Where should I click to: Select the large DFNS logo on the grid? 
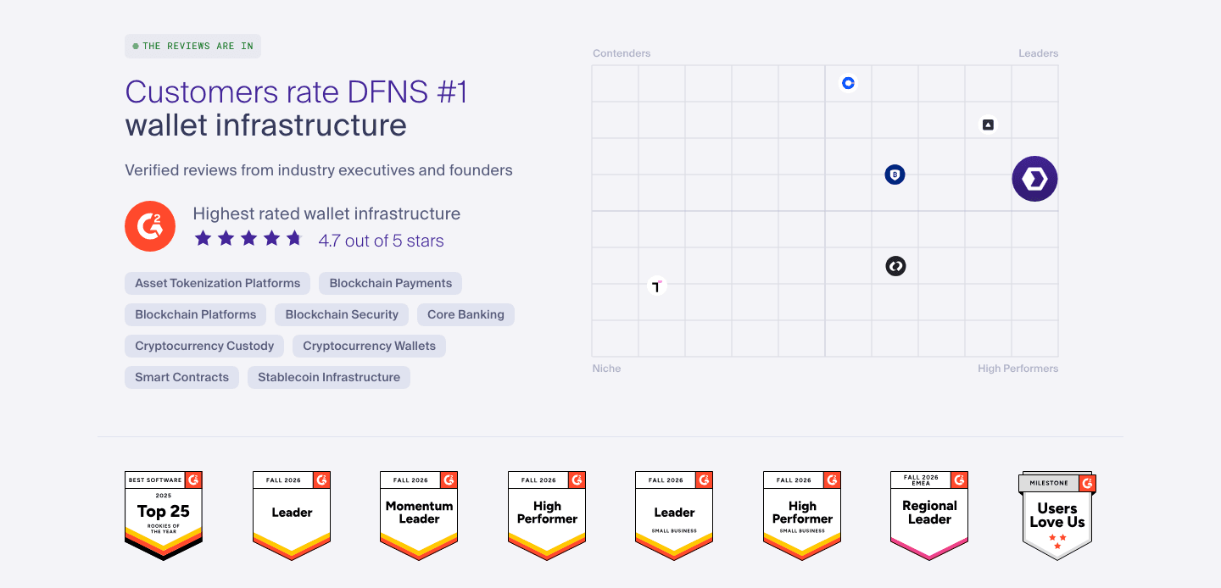coord(1034,179)
